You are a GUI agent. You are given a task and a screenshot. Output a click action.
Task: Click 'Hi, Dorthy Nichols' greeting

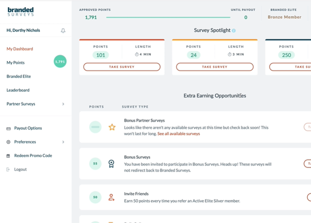point(23,30)
